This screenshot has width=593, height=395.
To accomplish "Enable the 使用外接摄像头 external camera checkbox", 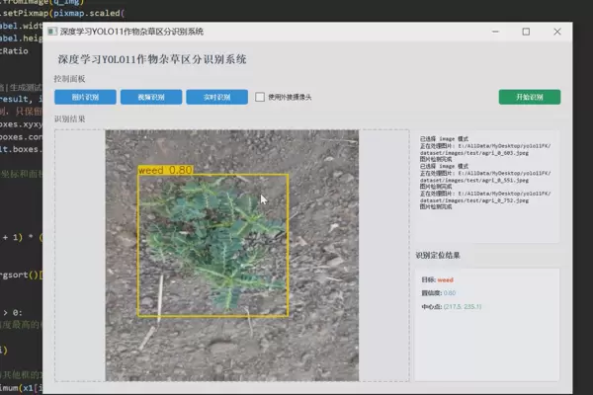I will tap(260, 97).
